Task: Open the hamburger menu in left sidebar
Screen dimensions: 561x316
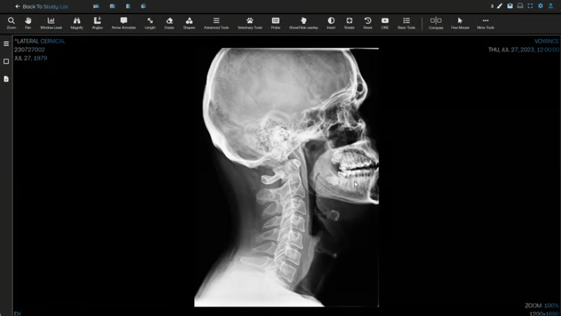Action: tap(6, 44)
